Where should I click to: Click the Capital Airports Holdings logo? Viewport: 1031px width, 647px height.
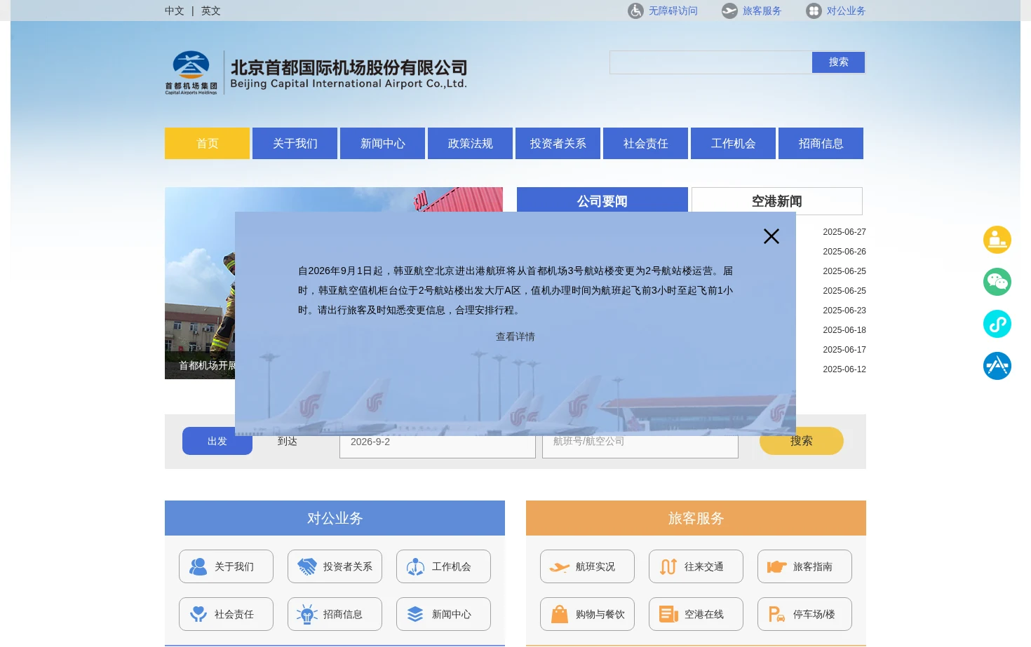pyautogui.click(x=191, y=72)
